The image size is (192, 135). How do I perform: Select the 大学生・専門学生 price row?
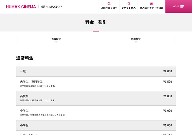[x=96, y=84]
